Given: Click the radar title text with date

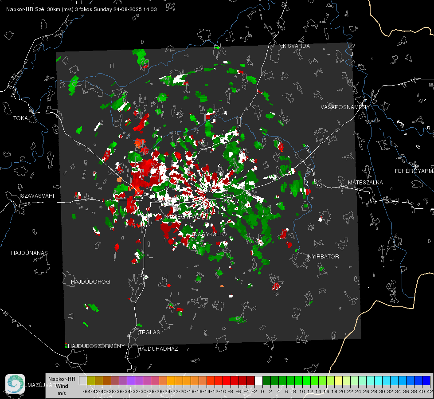Looking at the screenshot, I should pos(82,9).
